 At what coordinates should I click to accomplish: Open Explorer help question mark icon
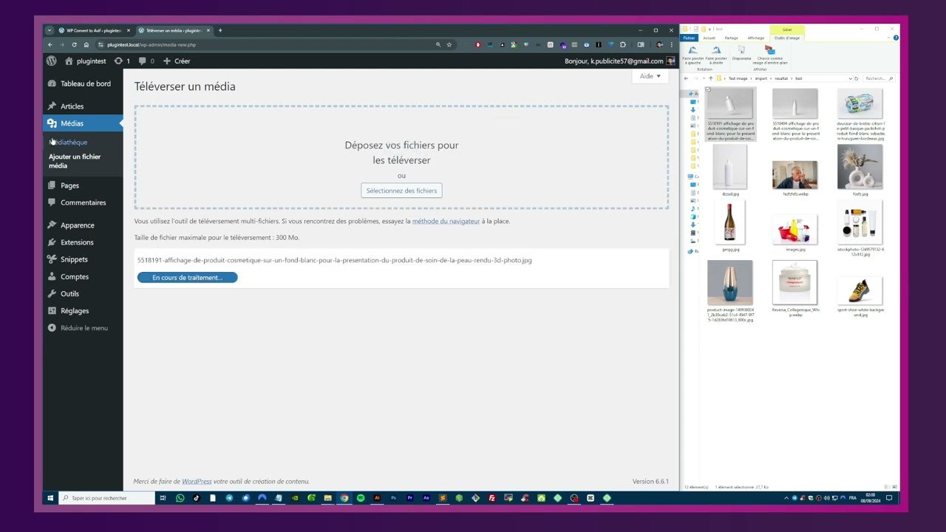pyautogui.click(x=896, y=38)
